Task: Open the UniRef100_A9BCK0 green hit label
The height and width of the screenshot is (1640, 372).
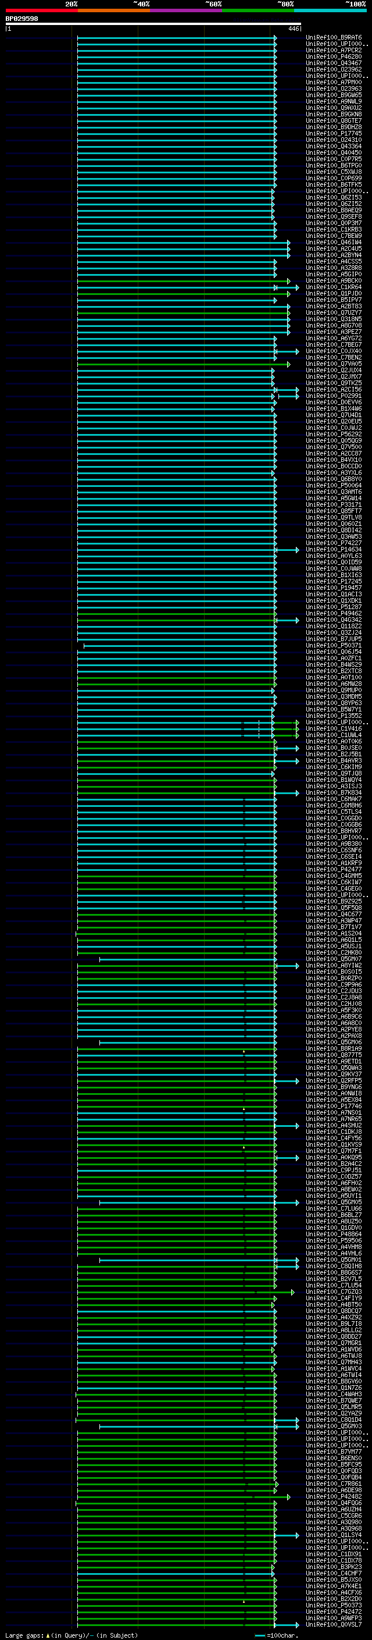Action: (x=334, y=282)
